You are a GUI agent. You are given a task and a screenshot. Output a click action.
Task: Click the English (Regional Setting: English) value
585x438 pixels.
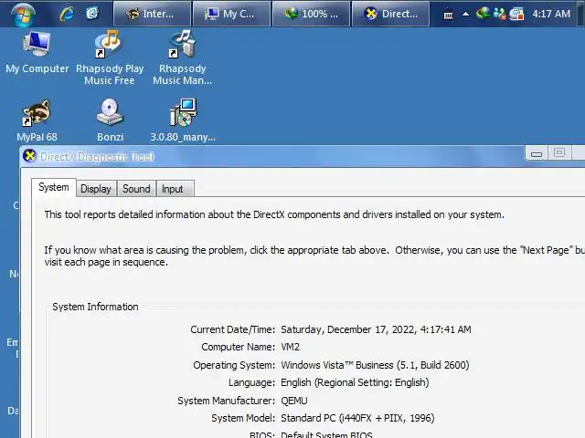click(355, 382)
